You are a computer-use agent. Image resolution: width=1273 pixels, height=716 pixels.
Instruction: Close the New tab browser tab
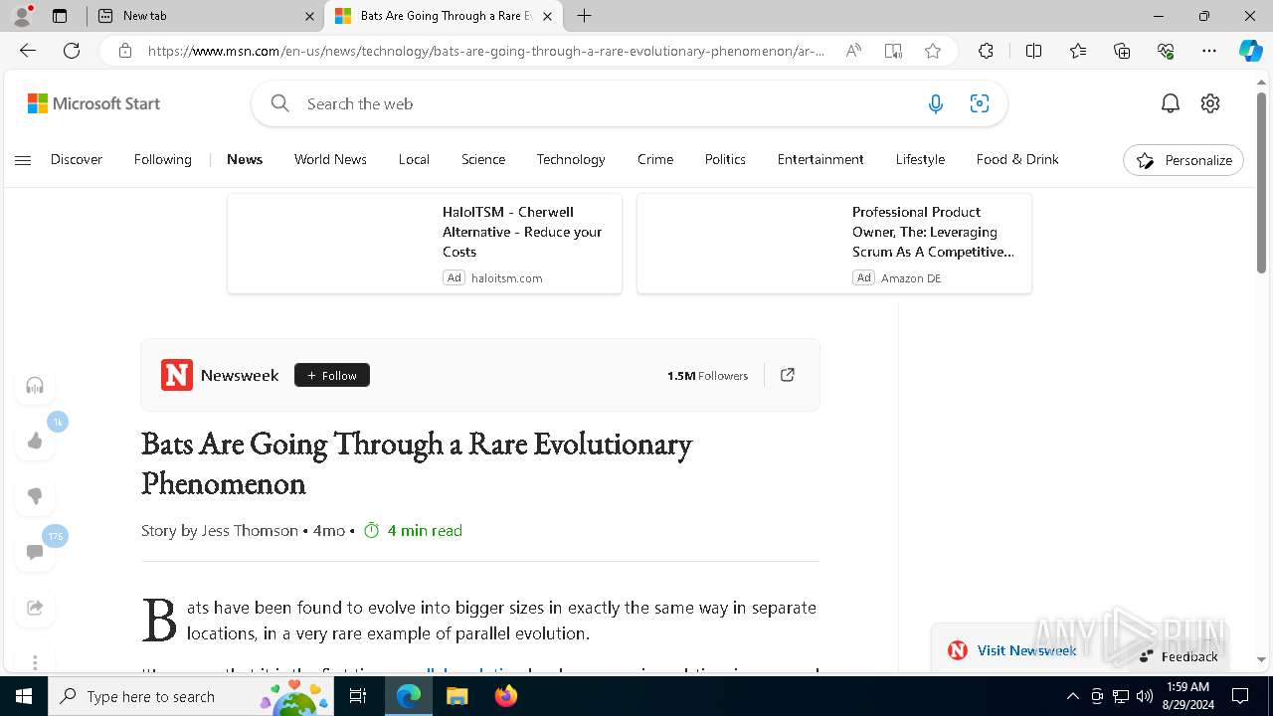point(309,16)
